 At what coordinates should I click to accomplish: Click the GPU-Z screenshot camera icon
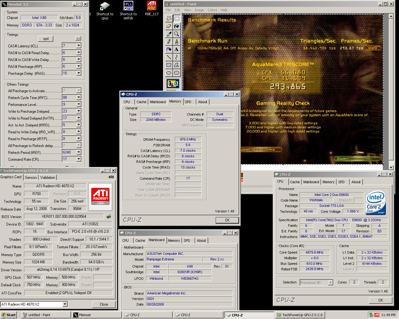[x=111, y=177]
